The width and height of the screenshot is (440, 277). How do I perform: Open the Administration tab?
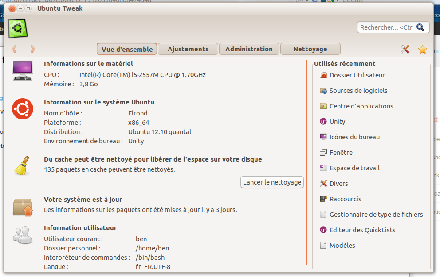249,49
